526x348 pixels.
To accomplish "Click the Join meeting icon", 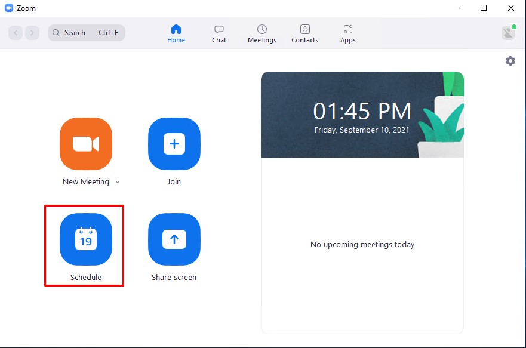I will (x=174, y=143).
